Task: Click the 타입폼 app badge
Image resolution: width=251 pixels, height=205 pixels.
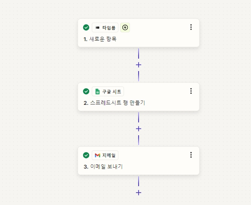Action: point(105,27)
